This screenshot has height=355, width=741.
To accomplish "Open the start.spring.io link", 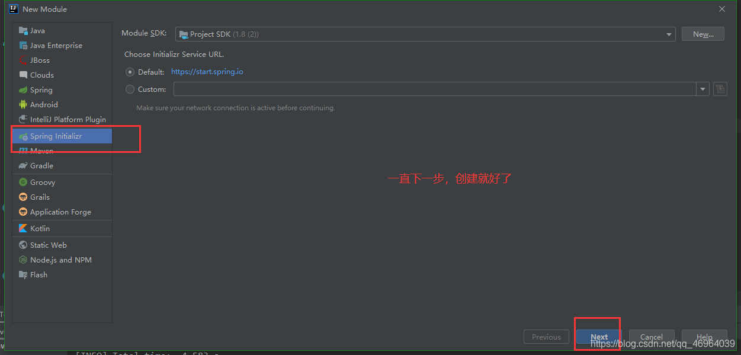I will click(x=207, y=72).
